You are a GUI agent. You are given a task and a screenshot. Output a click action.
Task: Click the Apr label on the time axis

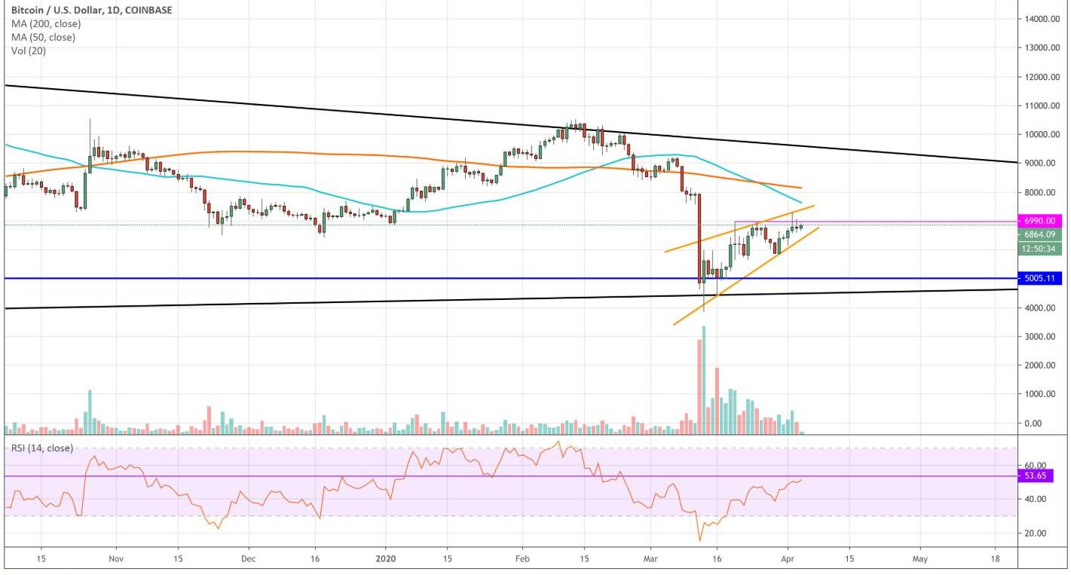[787, 560]
